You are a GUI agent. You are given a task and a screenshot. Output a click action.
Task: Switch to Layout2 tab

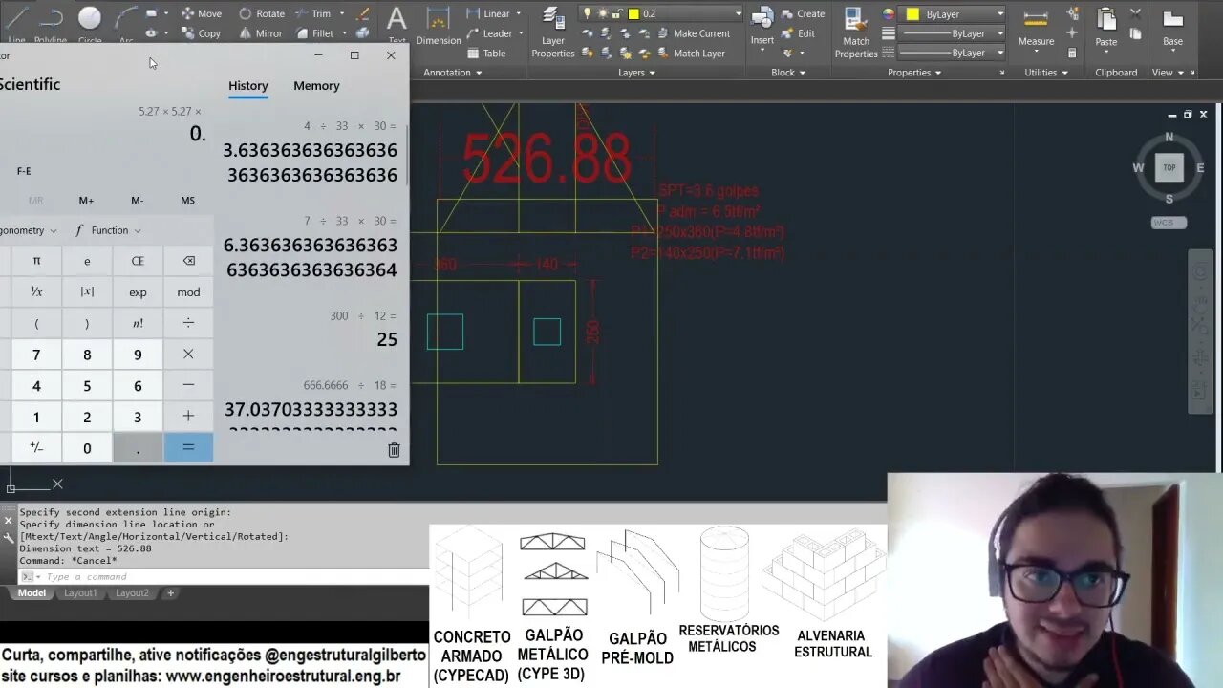[132, 593]
